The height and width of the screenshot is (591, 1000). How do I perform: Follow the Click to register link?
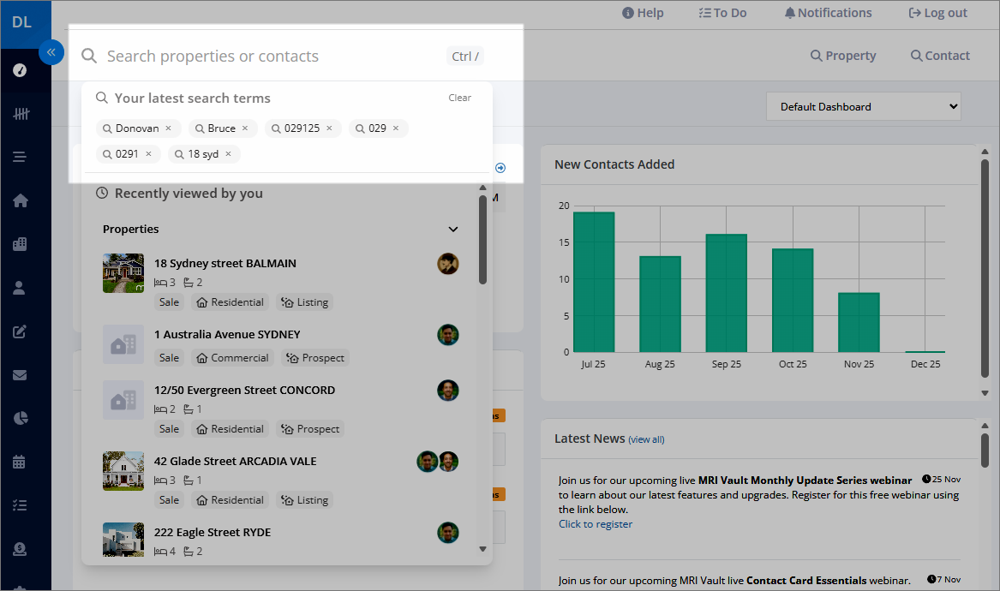[x=596, y=524]
